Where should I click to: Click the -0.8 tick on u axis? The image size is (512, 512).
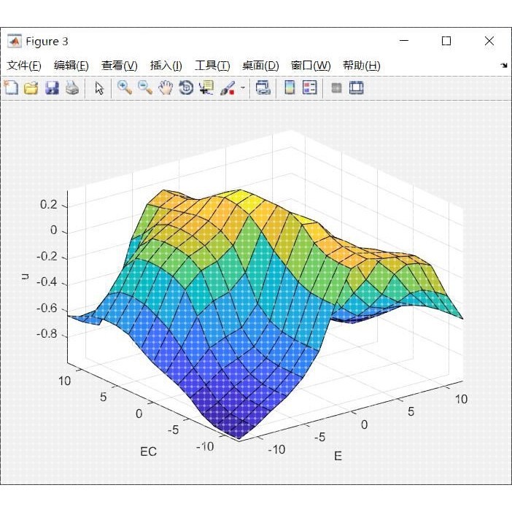click(47, 334)
